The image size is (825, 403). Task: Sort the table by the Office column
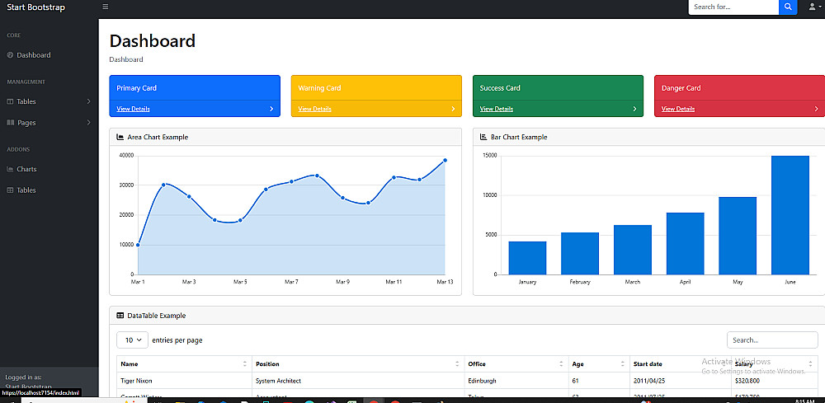[x=516, y=364]
